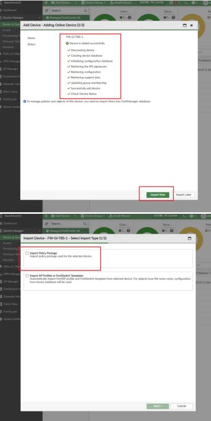Open Dashboard in sidebar behind Import Device dialog
The width and height of the screenshot is (211, 421).
click(x=10, y=223)
